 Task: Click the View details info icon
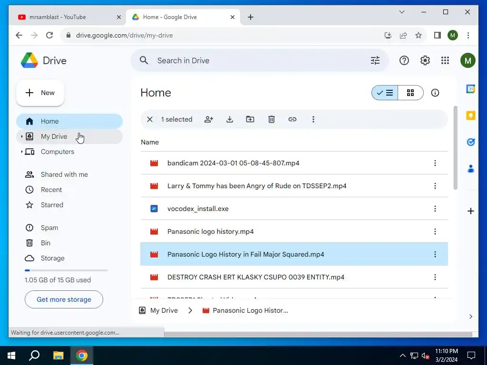[x=435, y=93]
